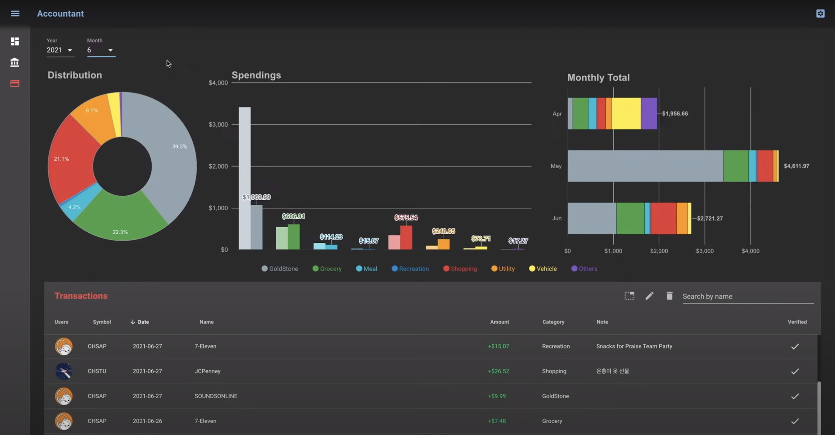Open the Year 2021 dropdown

point(60,50)
